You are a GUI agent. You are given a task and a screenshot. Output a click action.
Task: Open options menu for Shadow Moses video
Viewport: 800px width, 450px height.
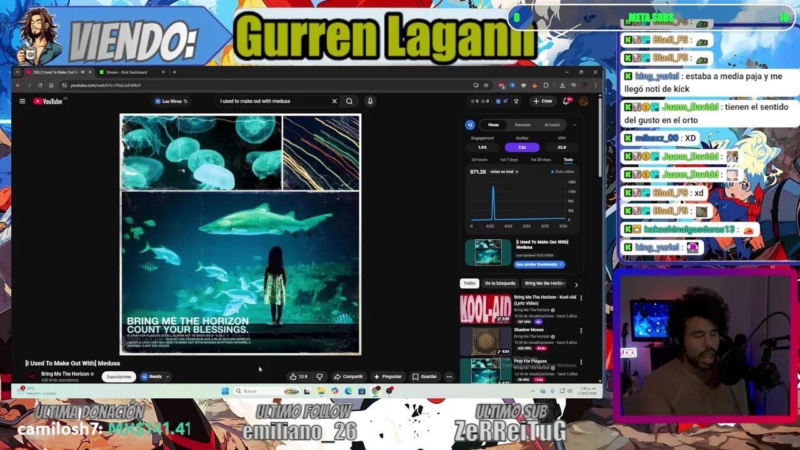[x=581, y=331]
